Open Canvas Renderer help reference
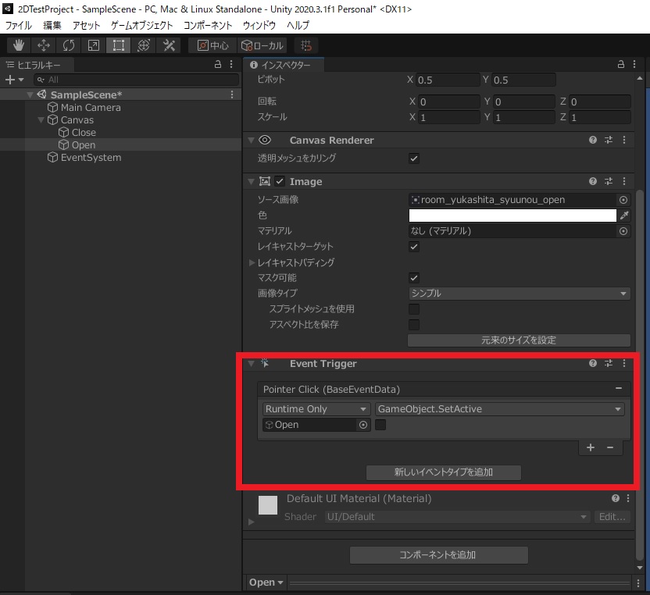Screen dimensions: 650x595 coord(593,140)
